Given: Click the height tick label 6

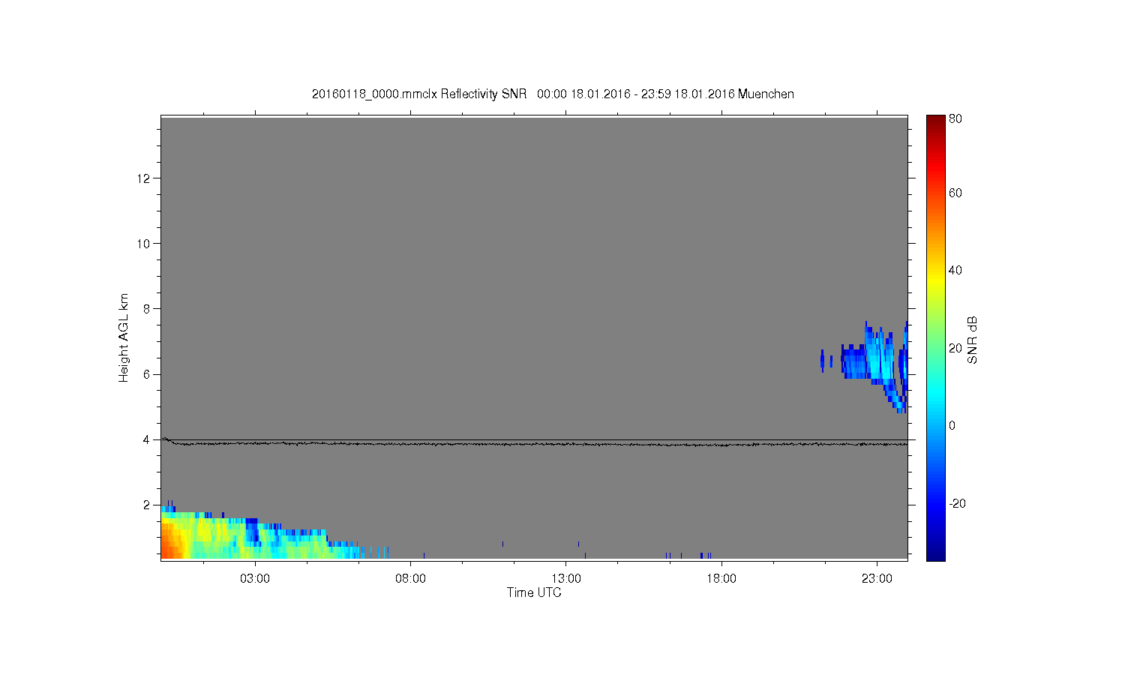Looking at the screenshot, I should click(148, 374).
